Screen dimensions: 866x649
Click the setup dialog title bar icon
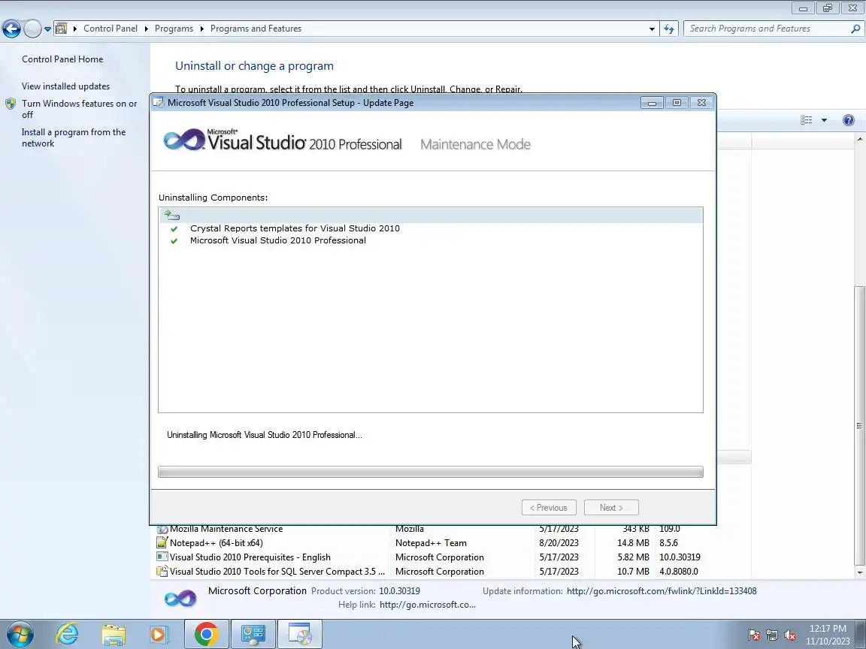[x=159, y=103]
